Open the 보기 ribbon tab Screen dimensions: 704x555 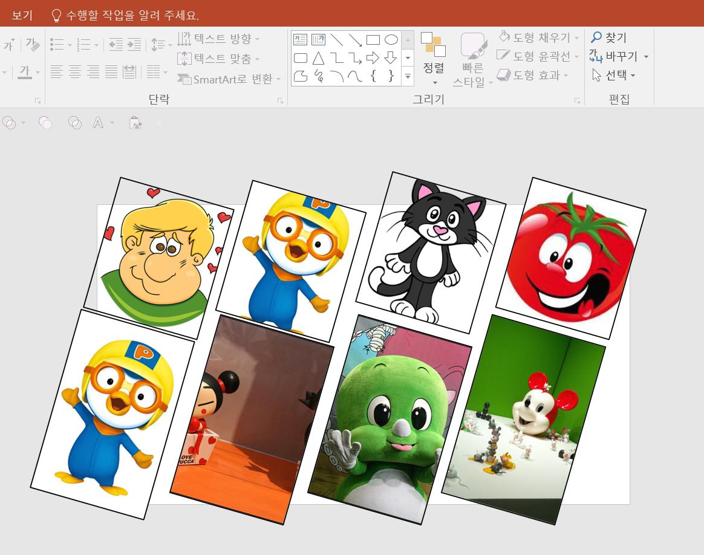[22, 15]
